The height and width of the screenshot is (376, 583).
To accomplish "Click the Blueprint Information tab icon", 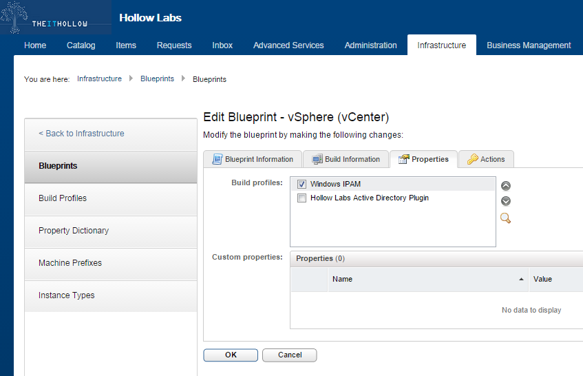I will click(x=217, y=159).
